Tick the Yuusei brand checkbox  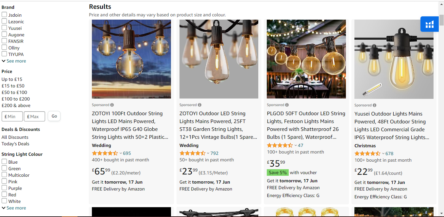(4, 28)
